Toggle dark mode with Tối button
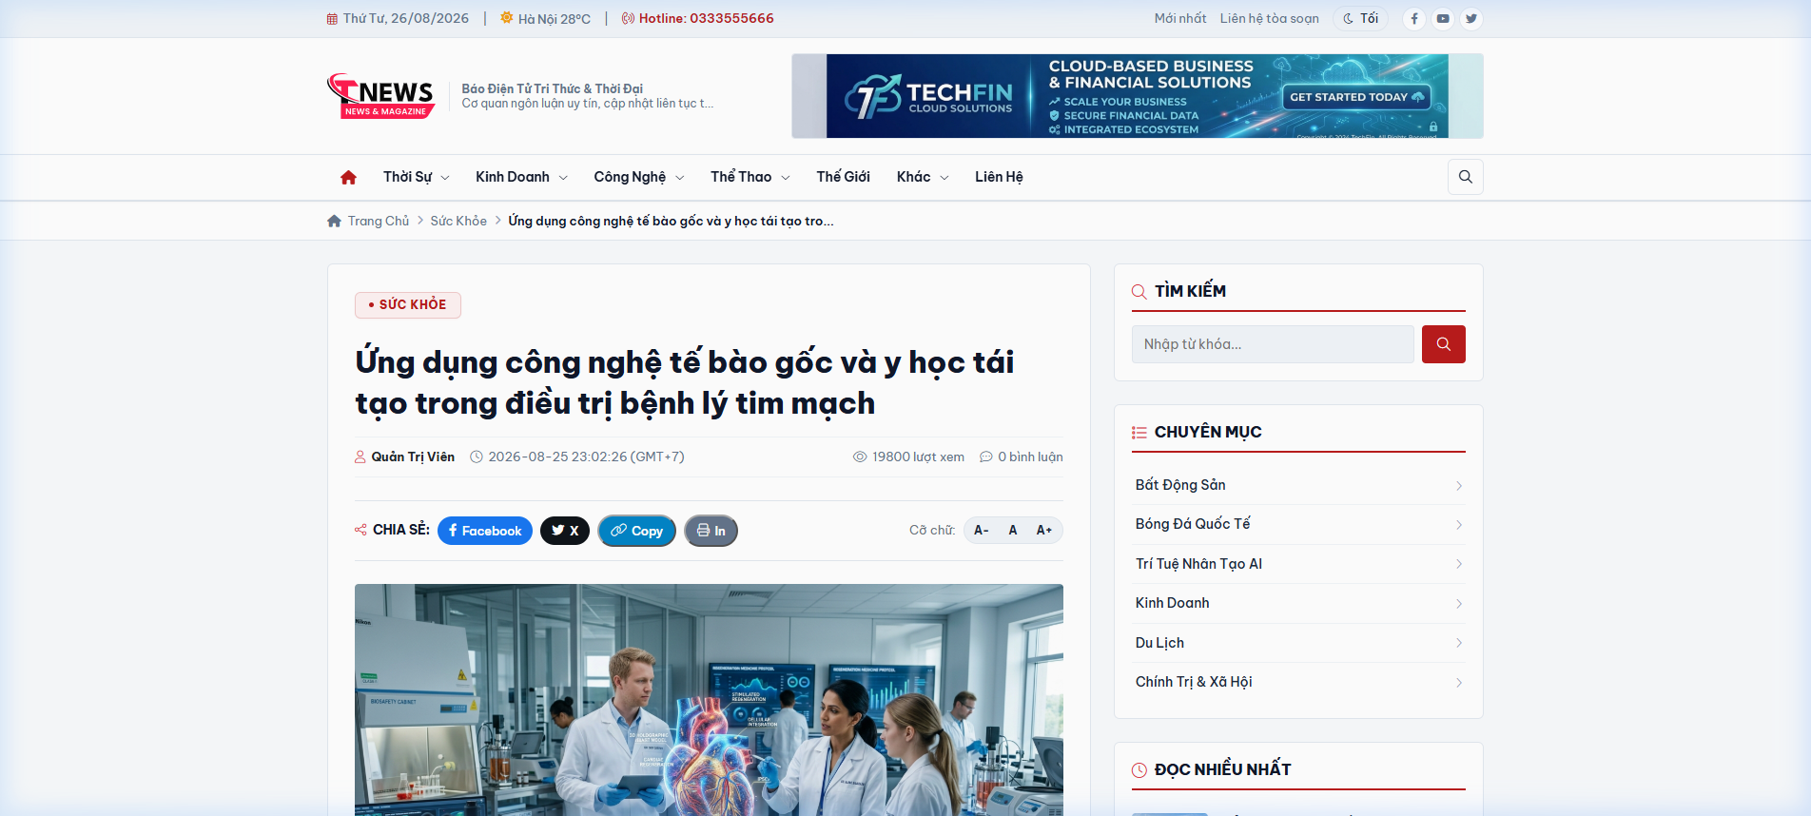 (x=1361, y=18)
